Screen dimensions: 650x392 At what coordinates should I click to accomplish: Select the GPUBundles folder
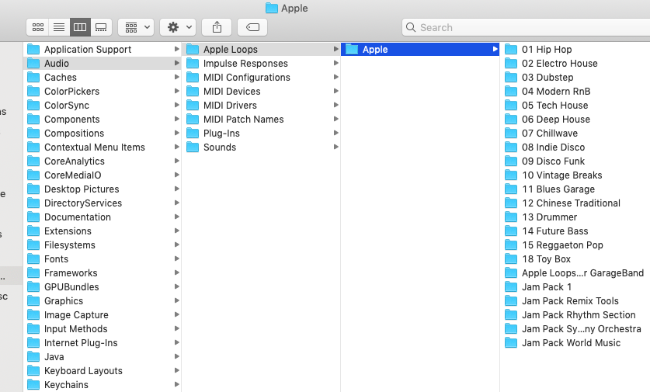(x=103, y=287)
